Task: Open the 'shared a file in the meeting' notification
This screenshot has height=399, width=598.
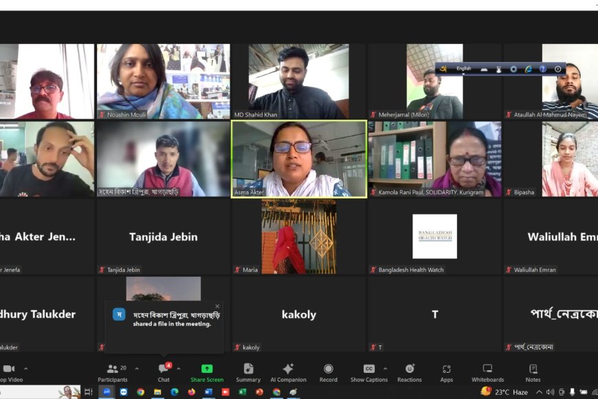Action: click(164, 327)
